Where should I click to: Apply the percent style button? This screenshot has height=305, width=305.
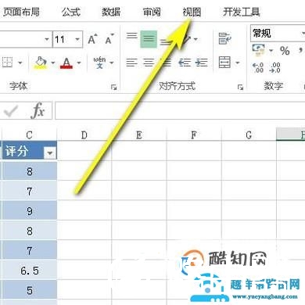click(x=285, y=51)
